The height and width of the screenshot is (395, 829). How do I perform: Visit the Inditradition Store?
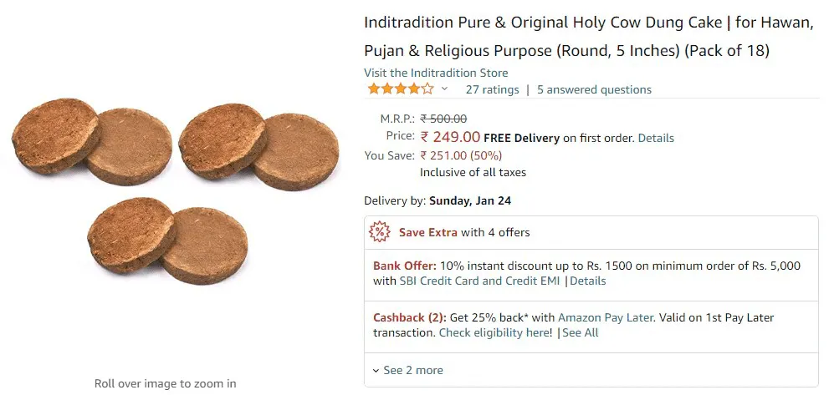click(436, 73)
